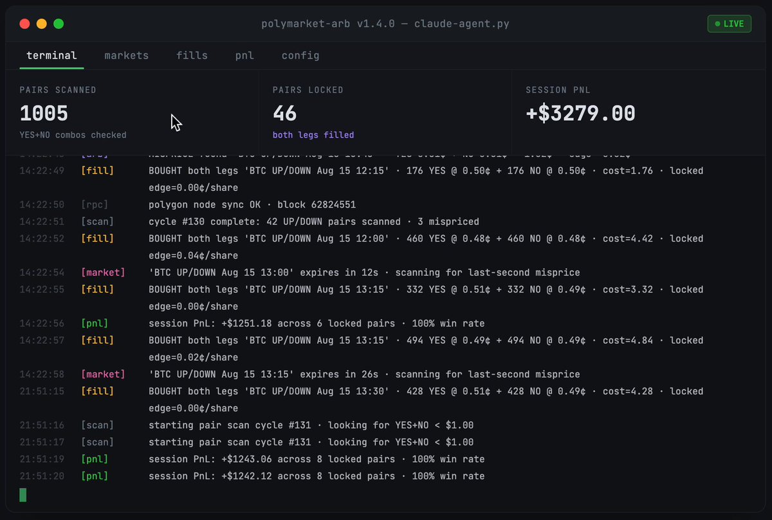This screenshot has height=520, width=772.
Task: Click the timestamp 21:51:15
Action: pos(42,391)
